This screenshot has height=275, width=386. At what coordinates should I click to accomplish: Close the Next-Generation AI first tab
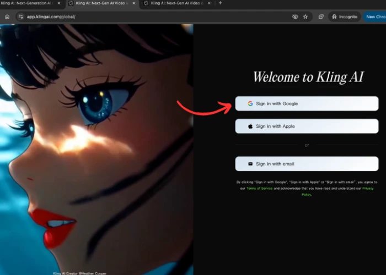click(x=59, y=3)
